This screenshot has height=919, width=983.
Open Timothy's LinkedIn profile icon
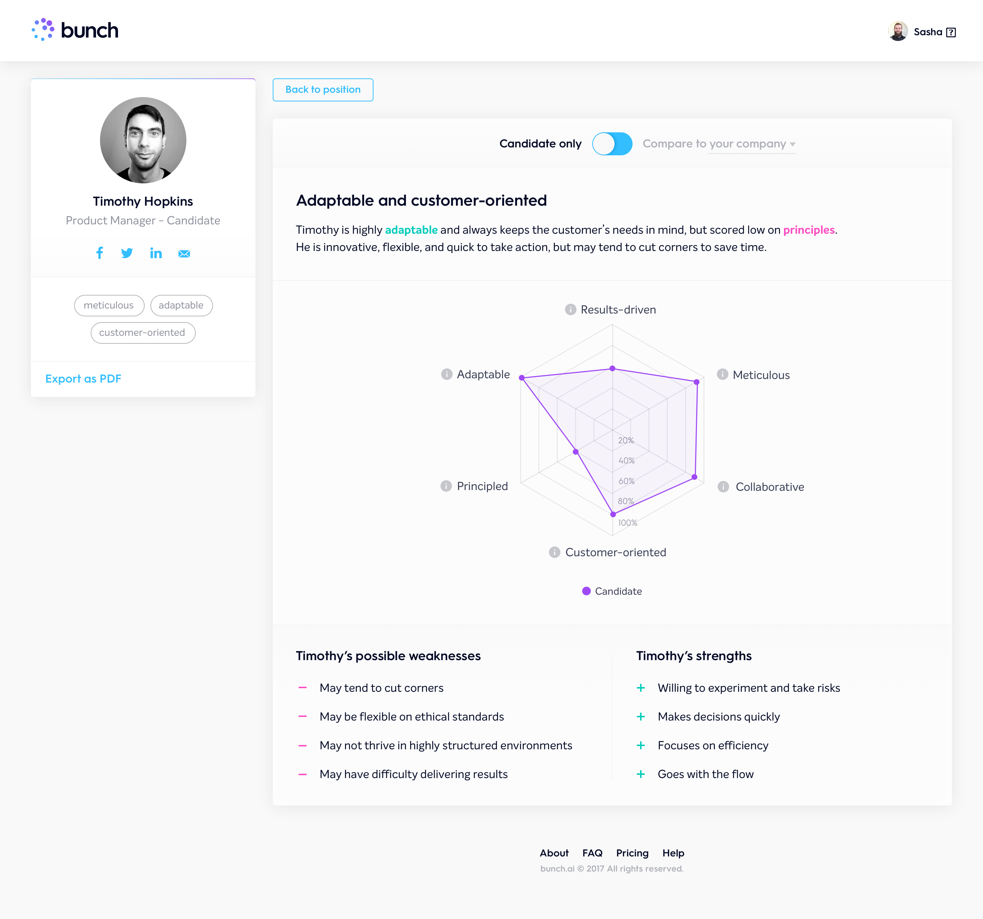point(156,253)
